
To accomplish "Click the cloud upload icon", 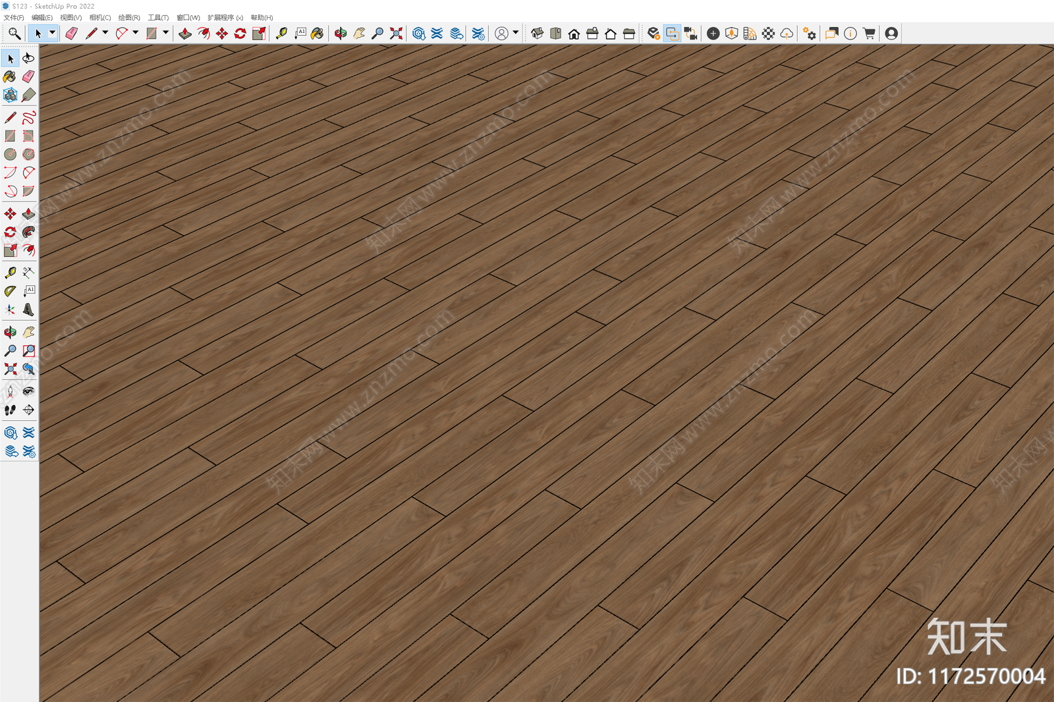I will (787, 34).
